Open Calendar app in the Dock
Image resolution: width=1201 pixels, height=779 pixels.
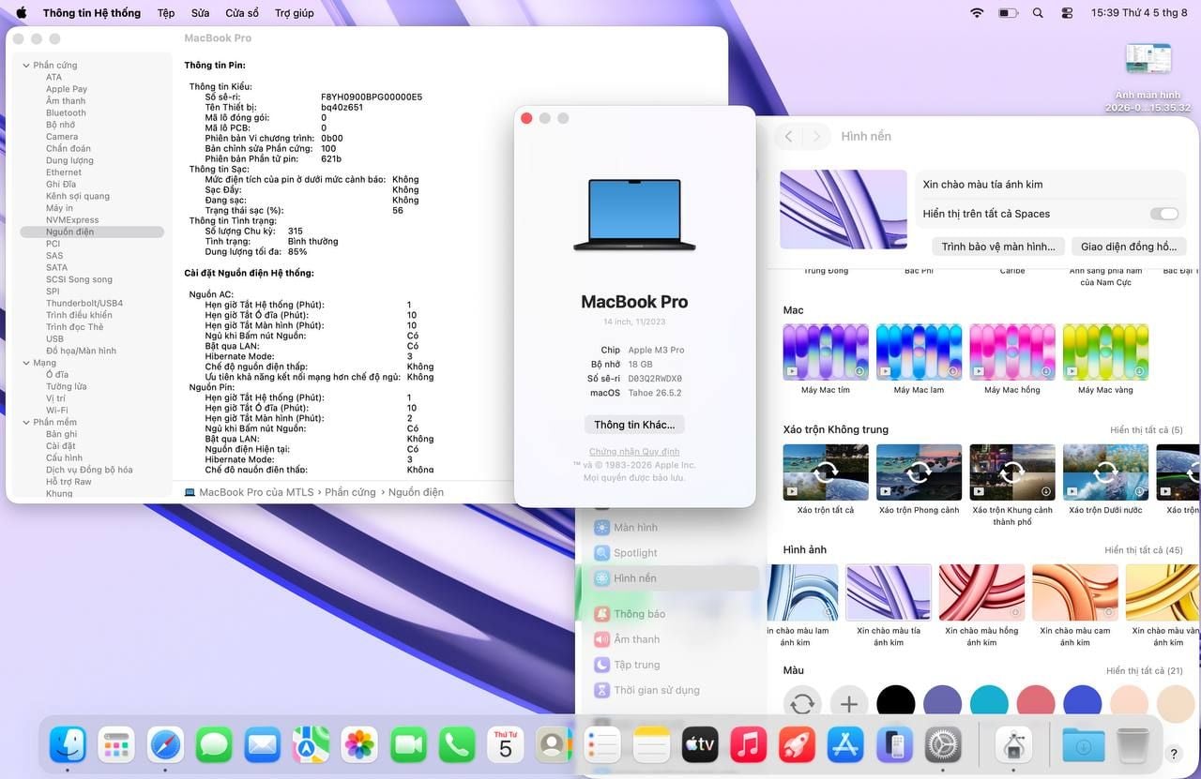tap(506, 745)
